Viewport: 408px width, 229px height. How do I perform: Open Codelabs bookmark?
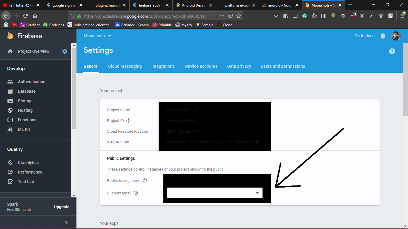point(54,25)
